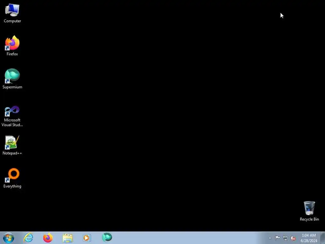Select the Recycle Bin icon

coord(309,211)
